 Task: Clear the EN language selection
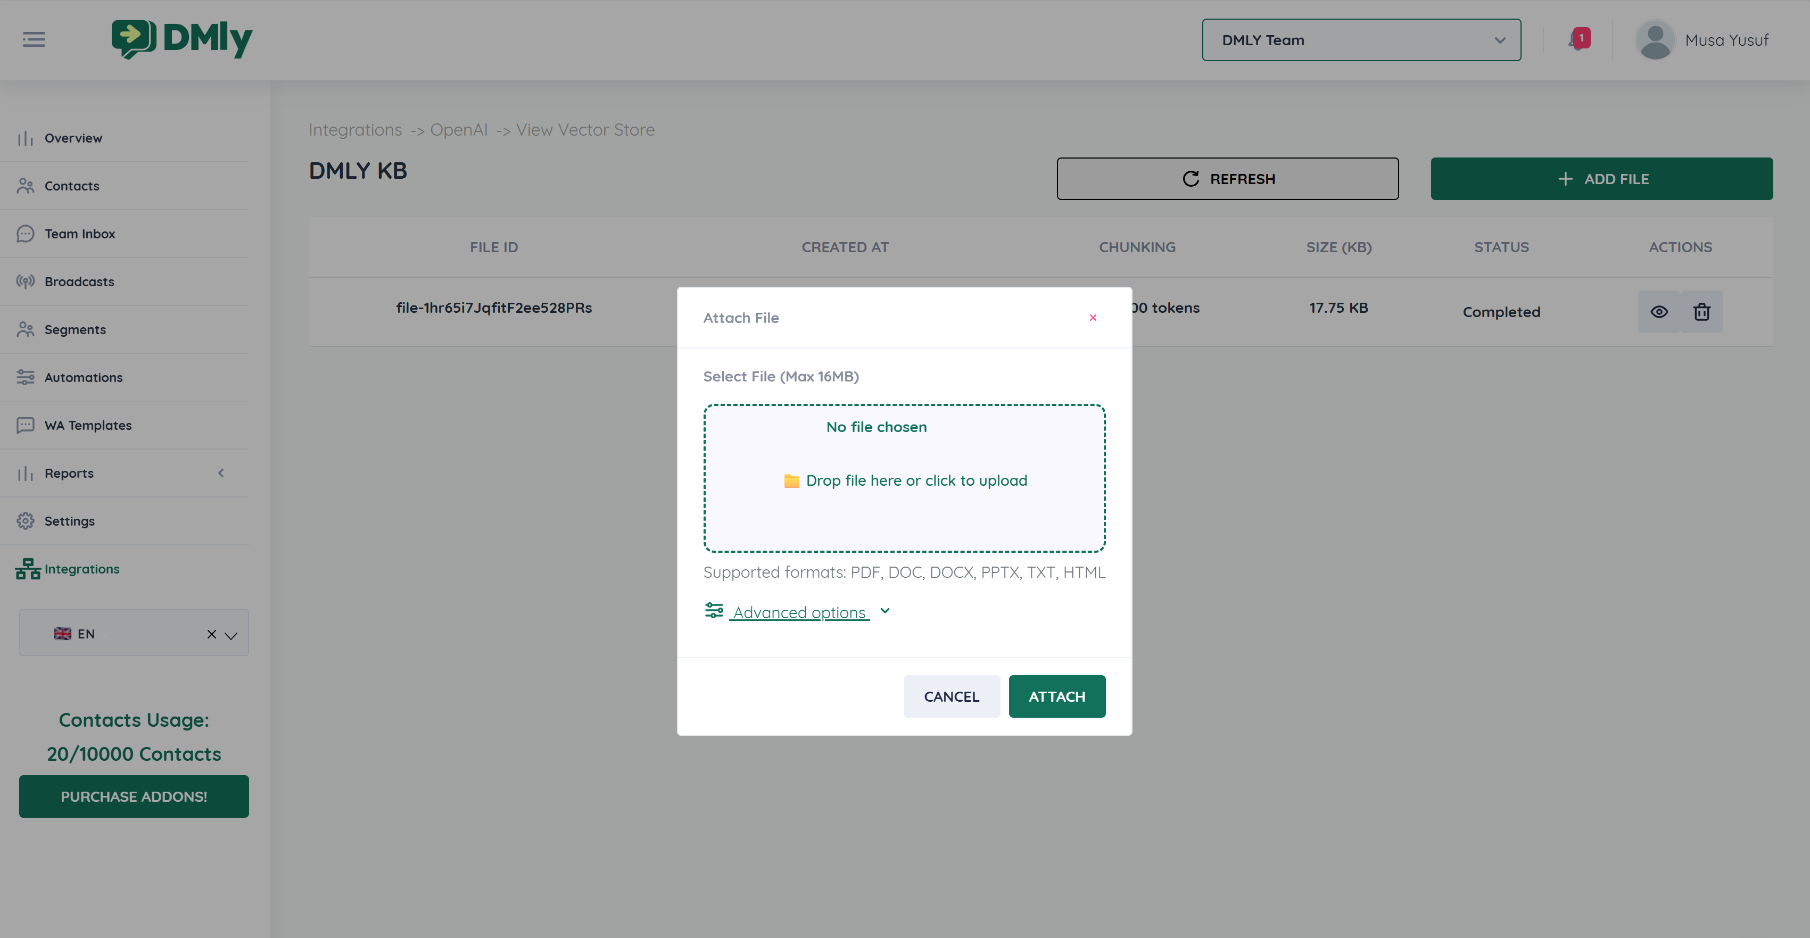211,635
